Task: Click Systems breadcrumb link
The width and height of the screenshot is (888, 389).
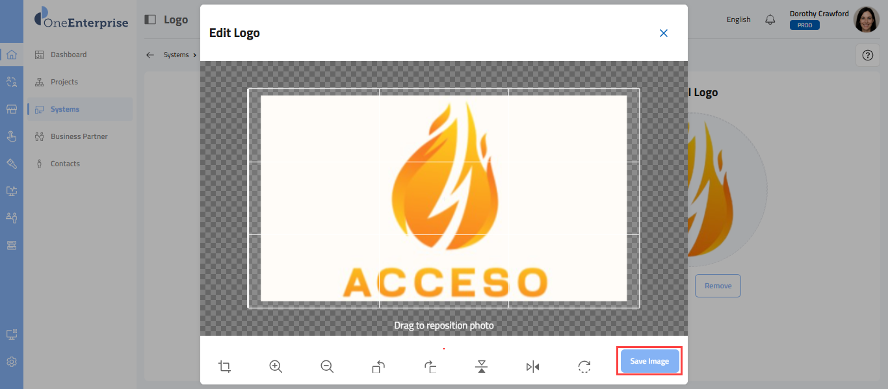Action: click(176, 55)
